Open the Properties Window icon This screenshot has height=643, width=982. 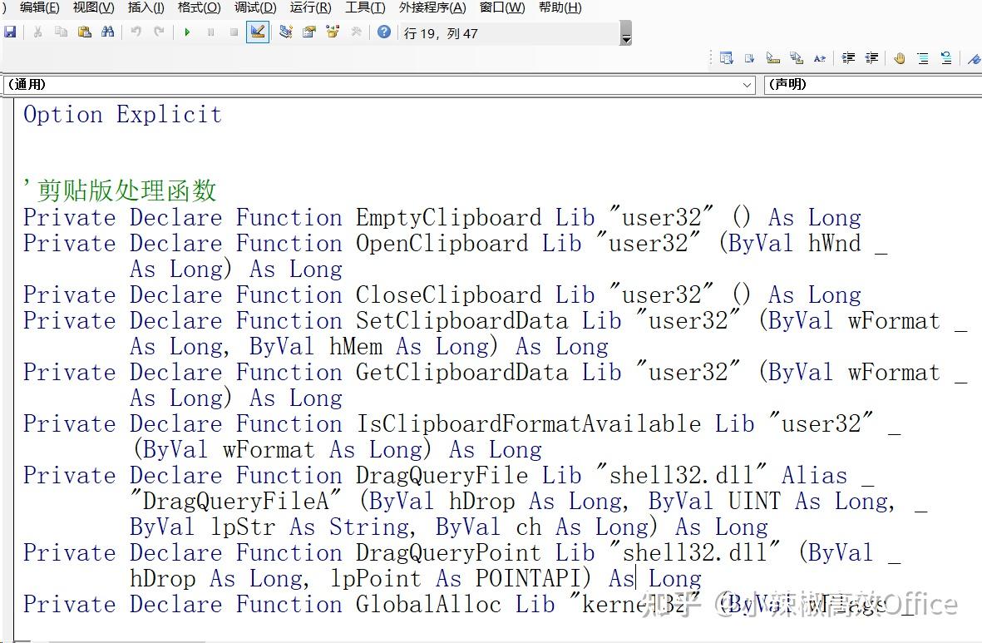tap(308, 33)
